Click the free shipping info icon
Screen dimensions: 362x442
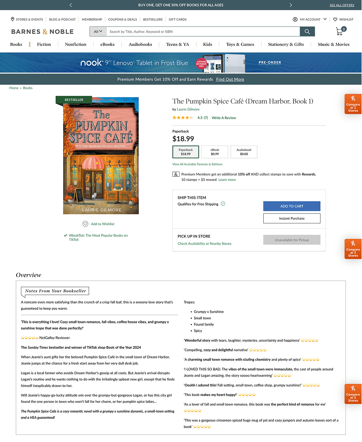(x=223, y=204)
